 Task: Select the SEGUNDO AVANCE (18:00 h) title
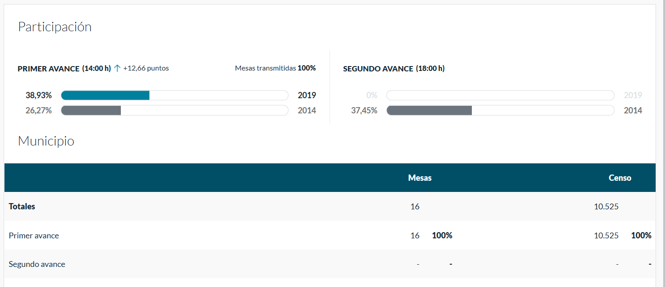click(393, 69)
